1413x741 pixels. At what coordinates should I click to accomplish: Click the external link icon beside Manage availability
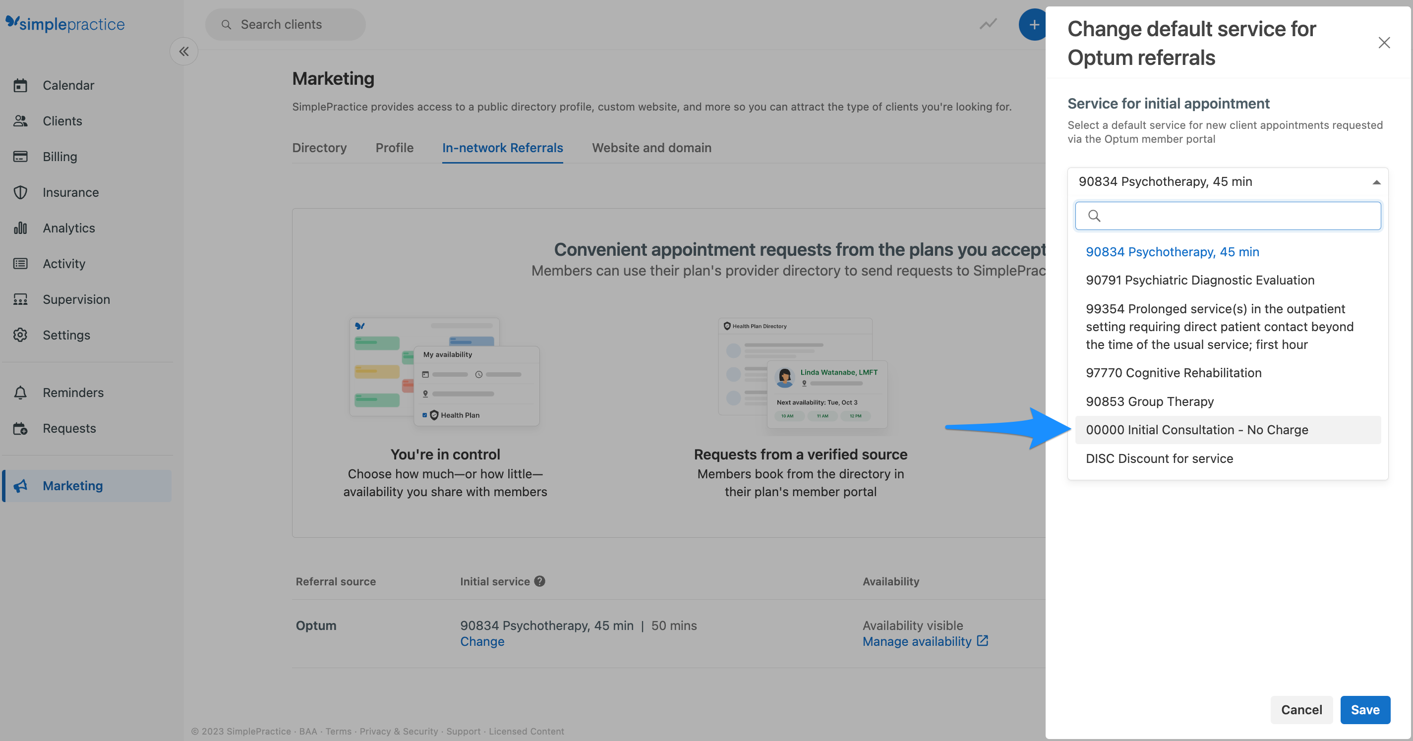(983, 640)
